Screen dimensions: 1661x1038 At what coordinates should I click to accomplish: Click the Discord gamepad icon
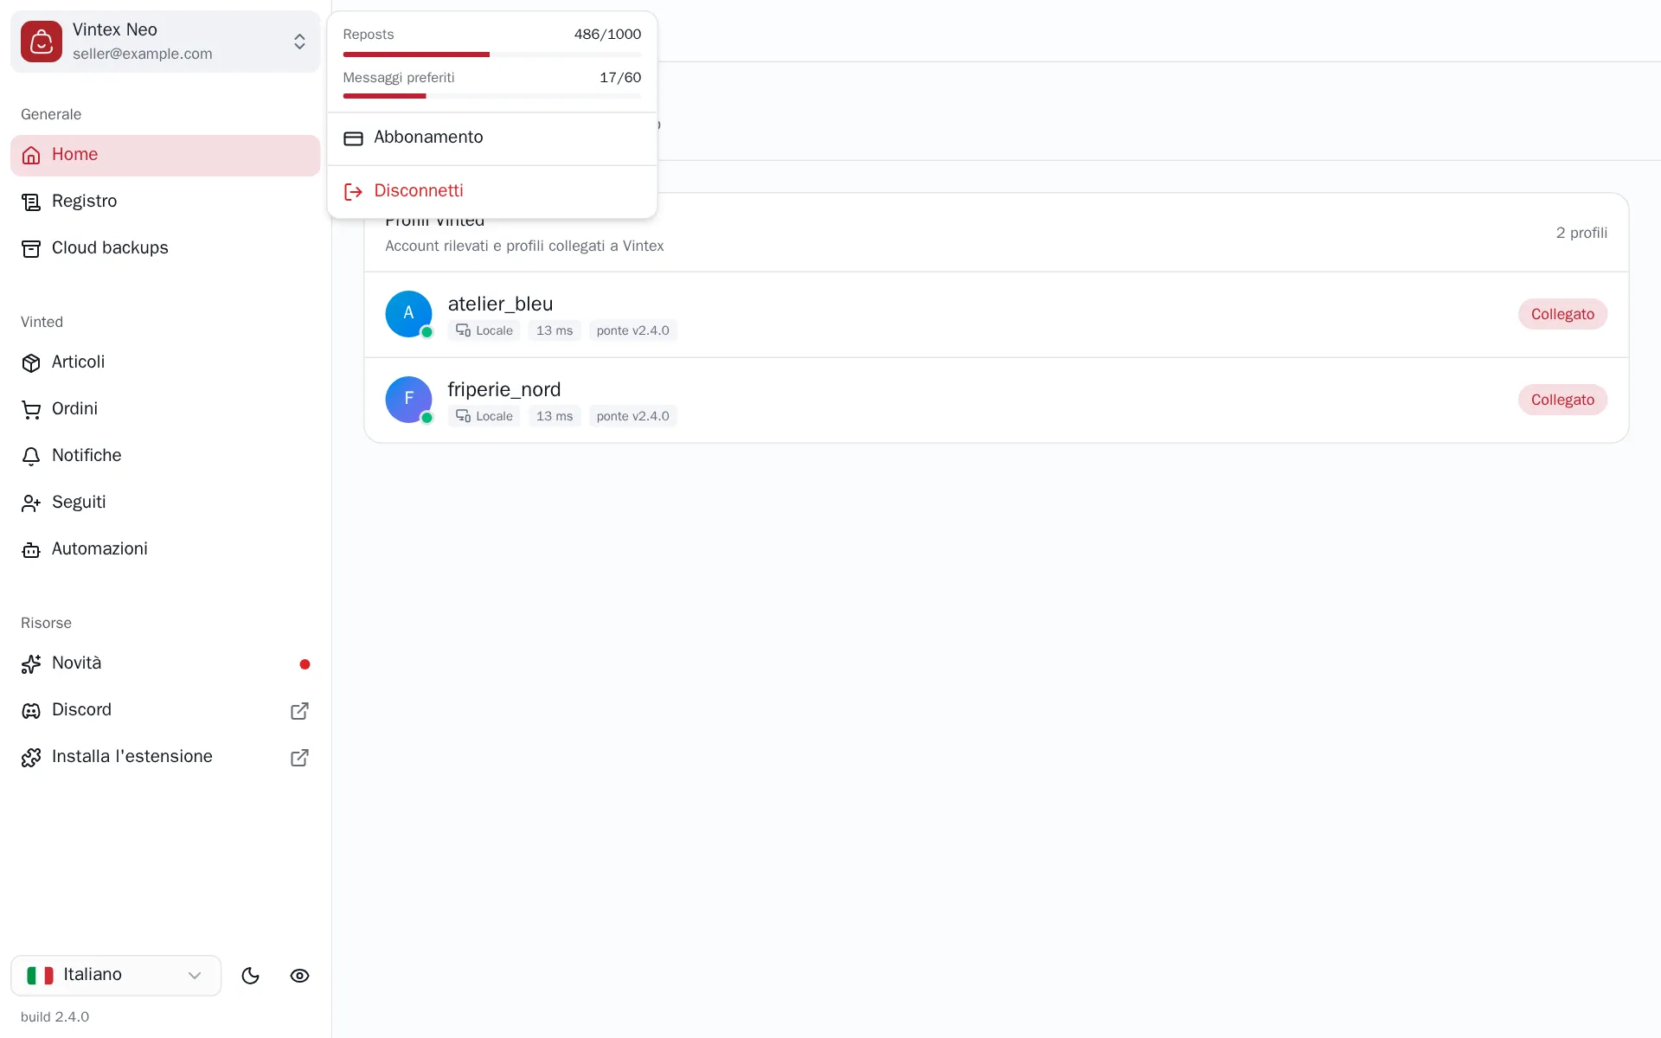[x=31, y=710]
